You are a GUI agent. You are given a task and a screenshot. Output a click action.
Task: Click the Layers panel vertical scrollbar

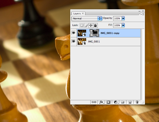[143, 64]
